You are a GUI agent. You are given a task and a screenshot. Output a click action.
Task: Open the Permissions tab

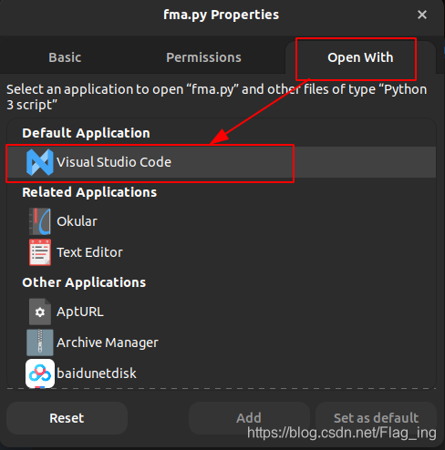coord(203,57)
